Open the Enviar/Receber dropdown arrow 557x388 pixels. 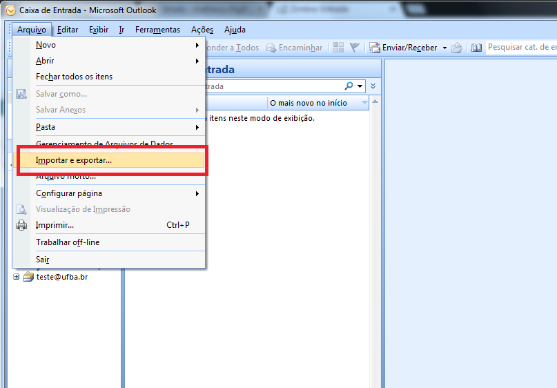pyautogui.click(x=444, y=48)
